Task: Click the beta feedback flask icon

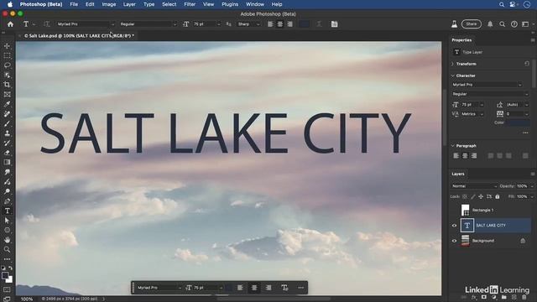Action: click(x=454, y=24)
